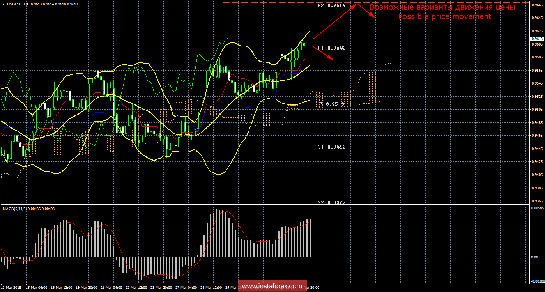The height and width of the screenshot is (292, 545).
Task: Select the red downward arrow below R1
Action: [x=323, y=53]
